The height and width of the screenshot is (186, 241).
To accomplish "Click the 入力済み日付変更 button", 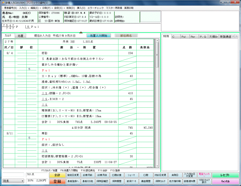I will (x=189, y=175).
